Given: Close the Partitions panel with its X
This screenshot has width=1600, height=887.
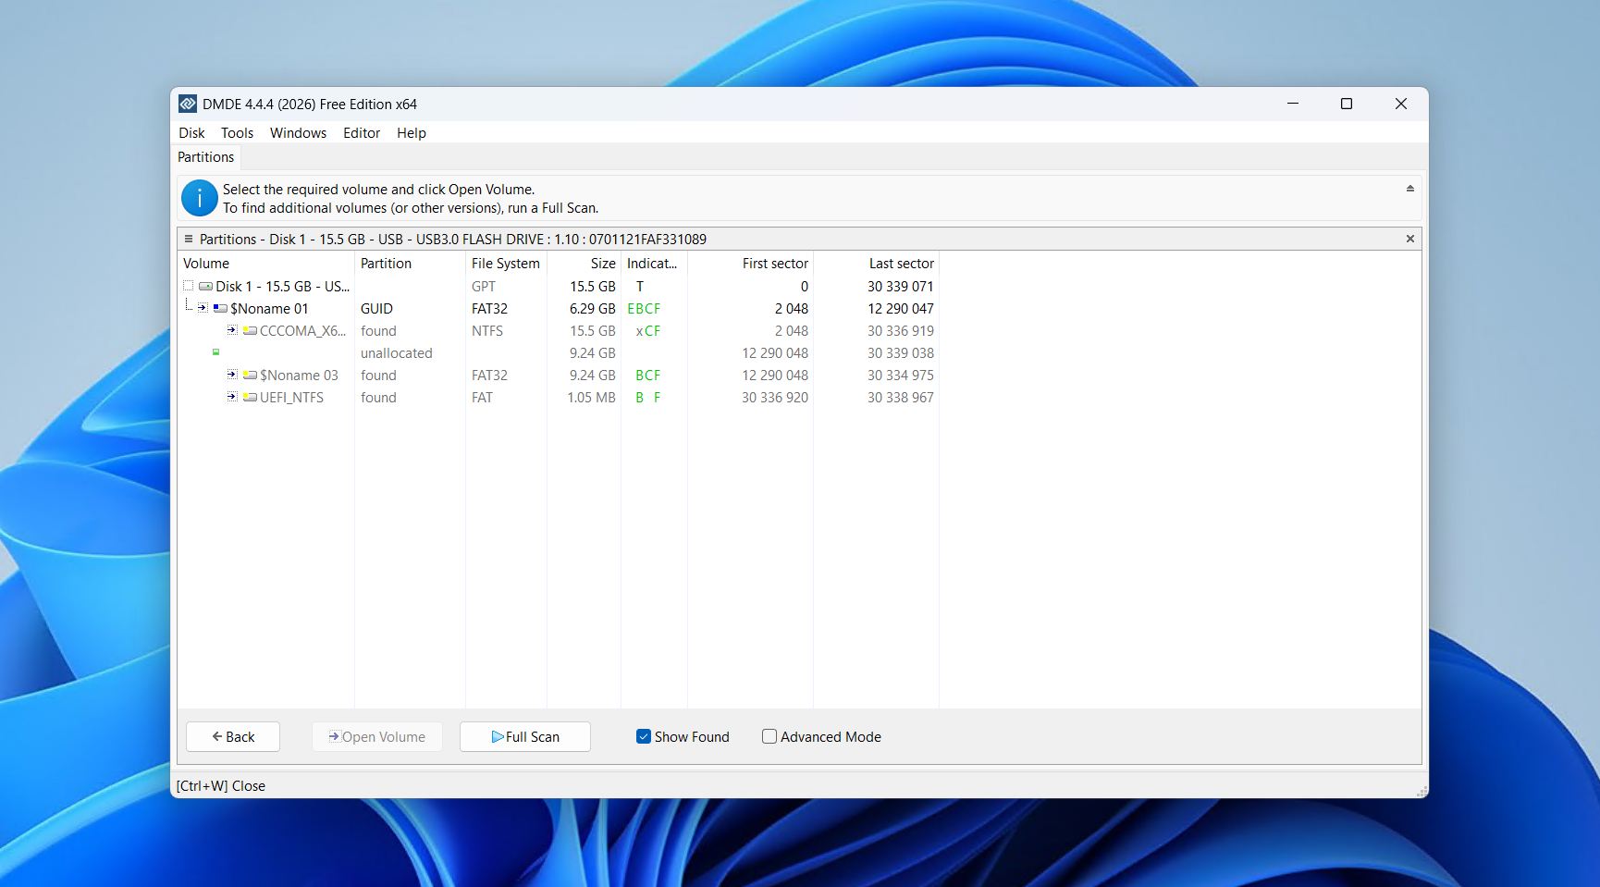Looking at the screenshot, I should tap(1409, 239).
